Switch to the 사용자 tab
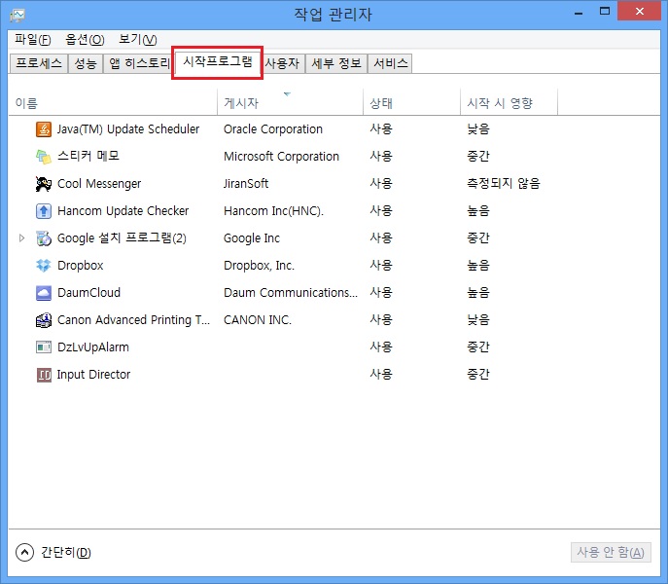The height and width of the screenshot is (584, 668). (x=282, y=63)
